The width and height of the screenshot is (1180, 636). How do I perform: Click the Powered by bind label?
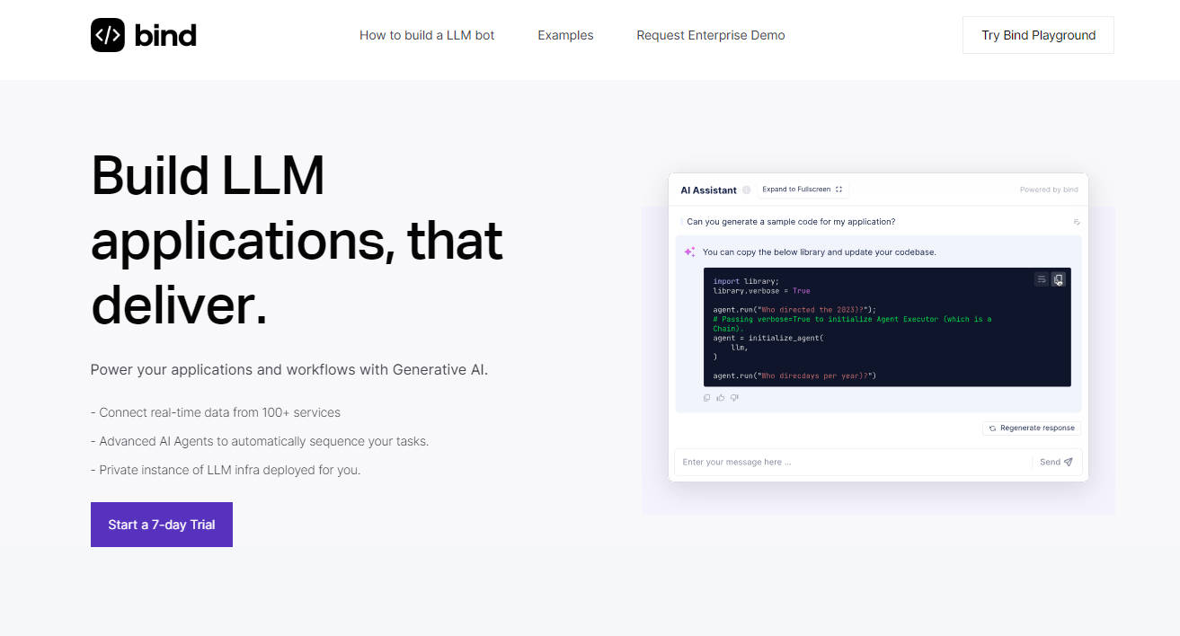coord(1049,190)
